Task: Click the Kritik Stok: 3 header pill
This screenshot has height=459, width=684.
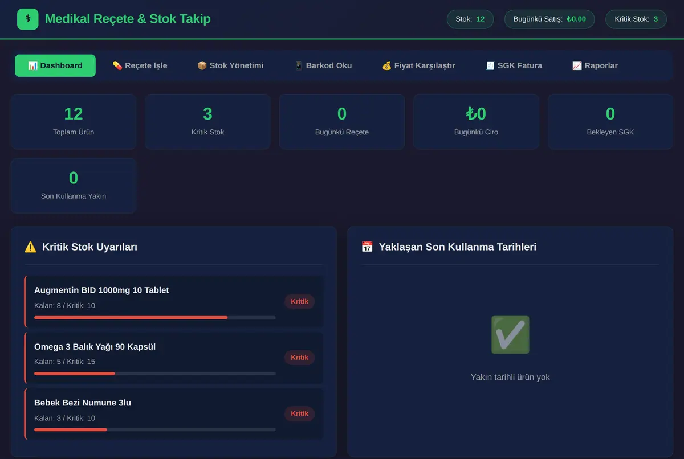Action: click(x=636, y=19)
